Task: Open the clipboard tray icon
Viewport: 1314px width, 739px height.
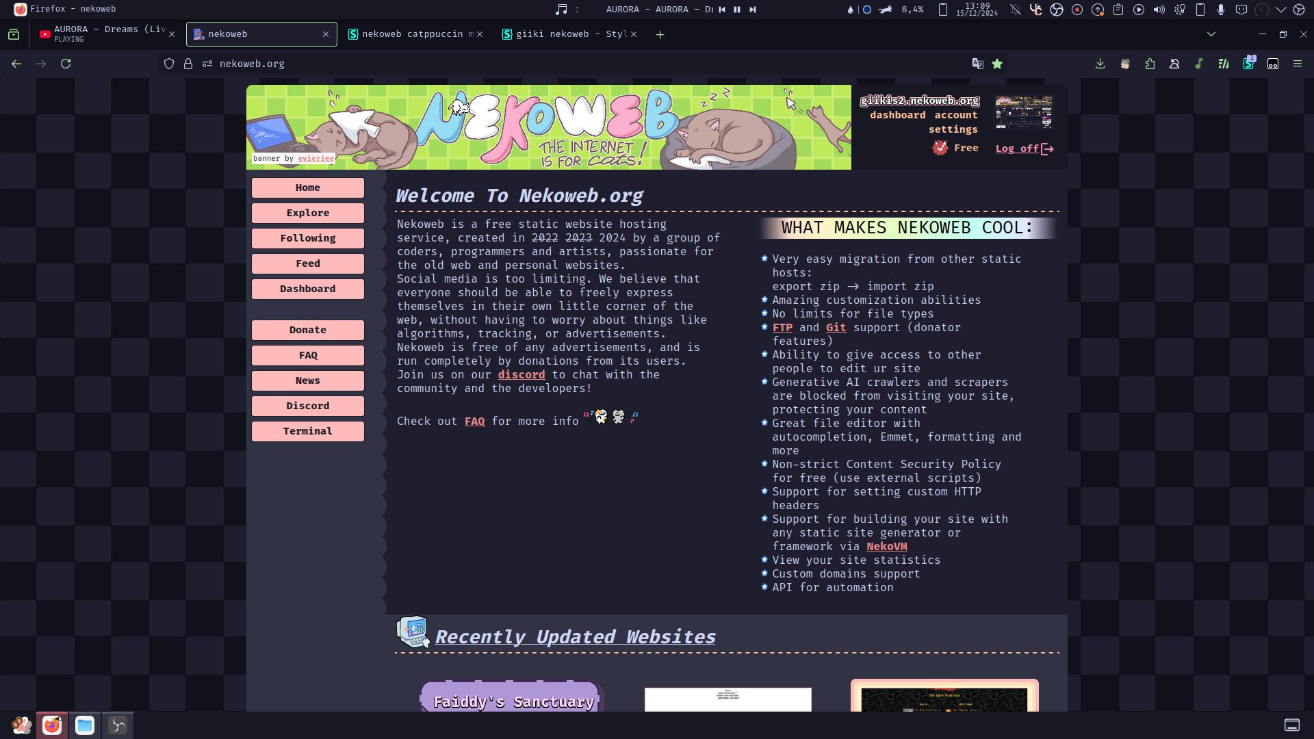Action: 1118,10
